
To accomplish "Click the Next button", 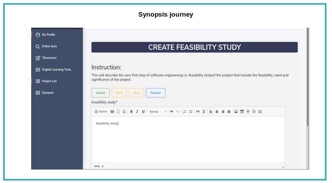I will (136, 93).
